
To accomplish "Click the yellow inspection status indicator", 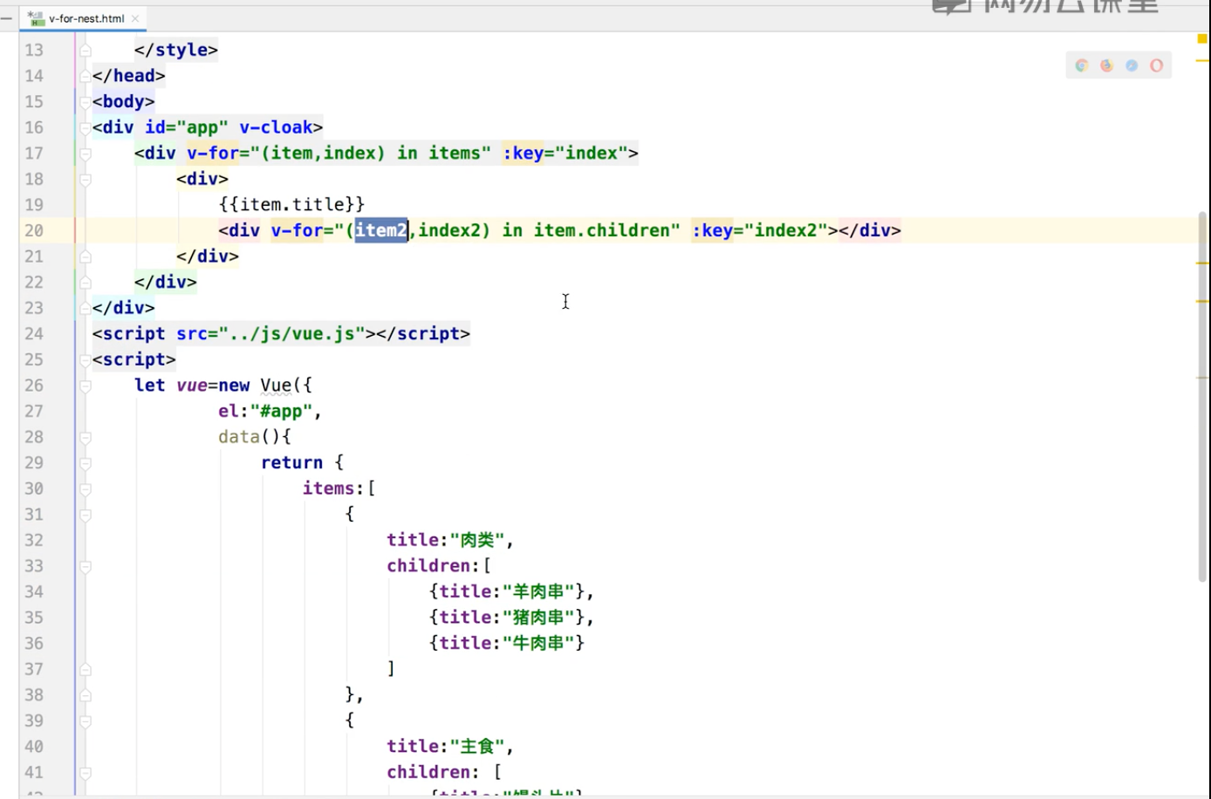I will click(1201, 38).
